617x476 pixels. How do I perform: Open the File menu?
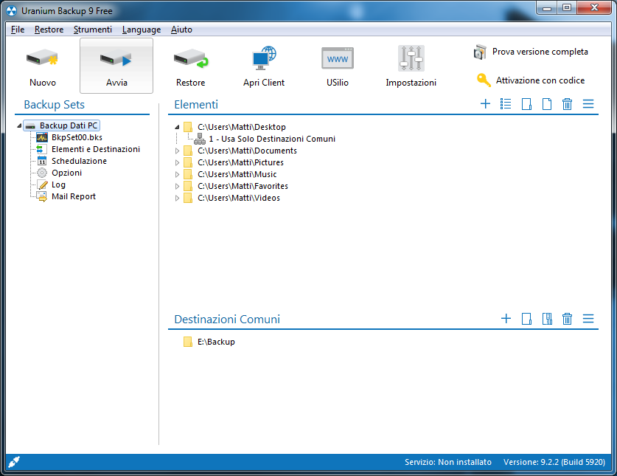pyautogui.click(x=18, y=30)
